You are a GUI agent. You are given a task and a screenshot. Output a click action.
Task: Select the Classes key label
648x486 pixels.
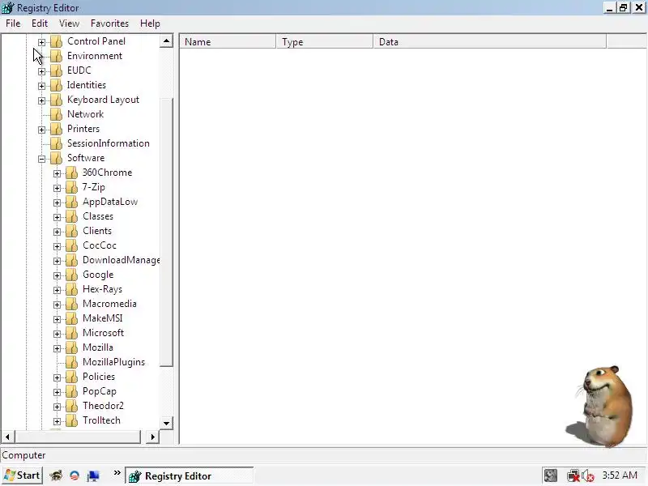[x=97, y=216]
